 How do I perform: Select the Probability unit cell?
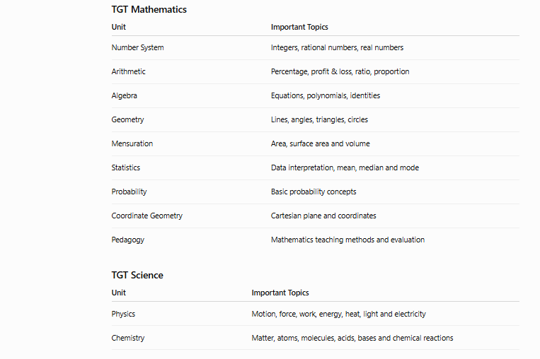click(129, 192)
